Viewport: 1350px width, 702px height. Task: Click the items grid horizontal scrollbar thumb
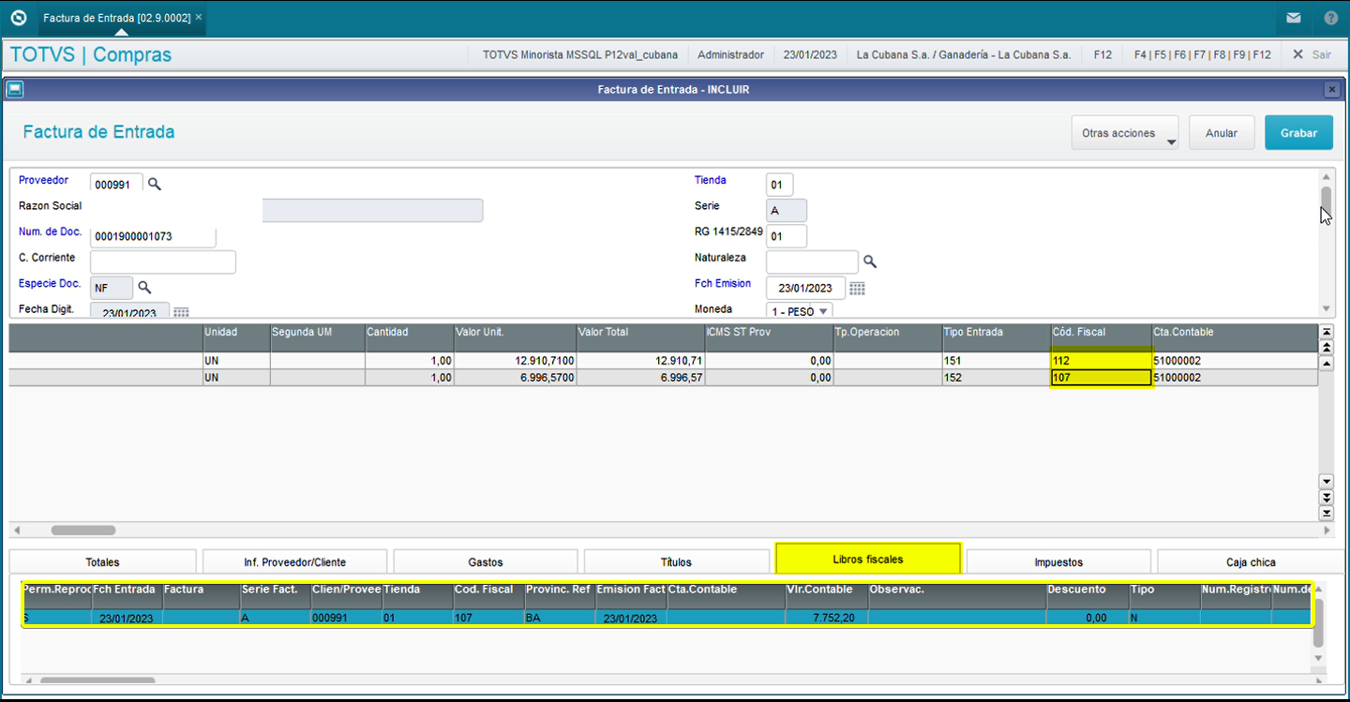point(82,530)
